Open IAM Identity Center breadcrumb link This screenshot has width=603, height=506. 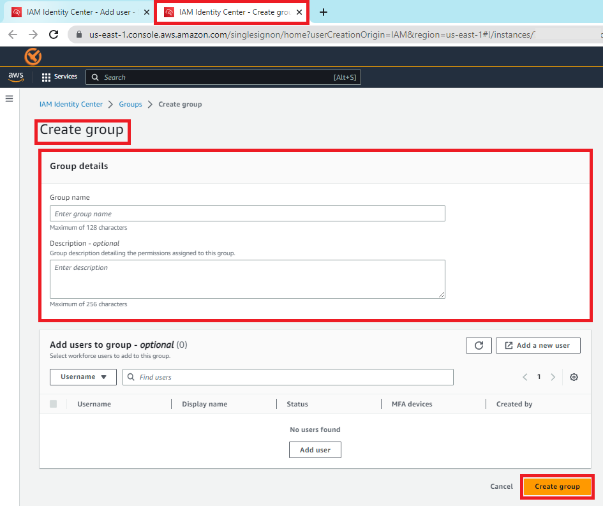[x=71, y=104]
